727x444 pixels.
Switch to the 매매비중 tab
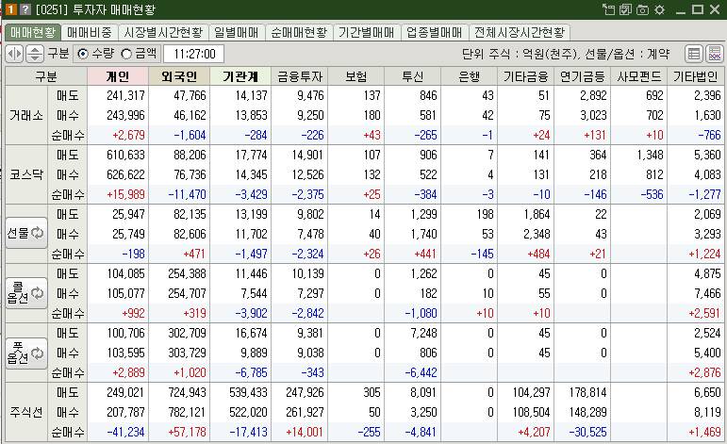click(90, 32)
